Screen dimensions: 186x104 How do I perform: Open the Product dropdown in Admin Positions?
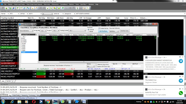(x=56, y=31)
